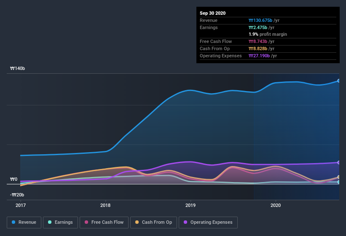Click the Free Cash Flow tooltip label

click(x=216, y=41)
